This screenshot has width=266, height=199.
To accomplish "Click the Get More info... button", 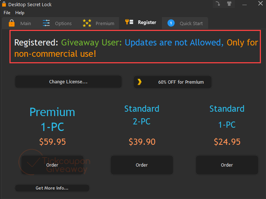I will [52, 188].
